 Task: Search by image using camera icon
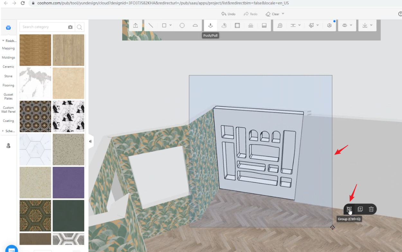pos(70,27)
